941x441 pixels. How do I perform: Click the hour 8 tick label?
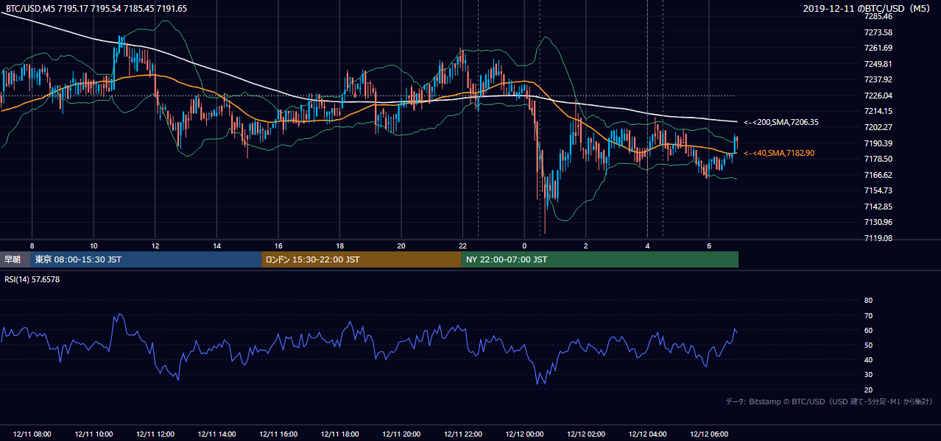32,245
